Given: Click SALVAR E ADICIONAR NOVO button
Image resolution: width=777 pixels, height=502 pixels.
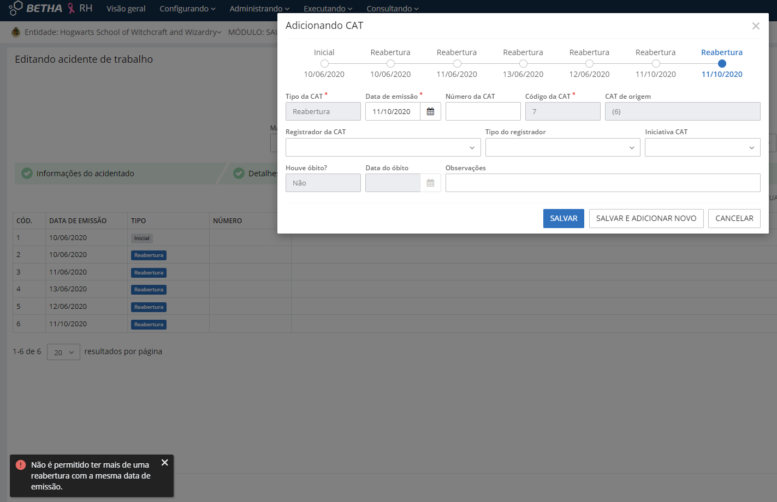Looking at the screenshot, I should pyautogui.click(x=646, y=218).
